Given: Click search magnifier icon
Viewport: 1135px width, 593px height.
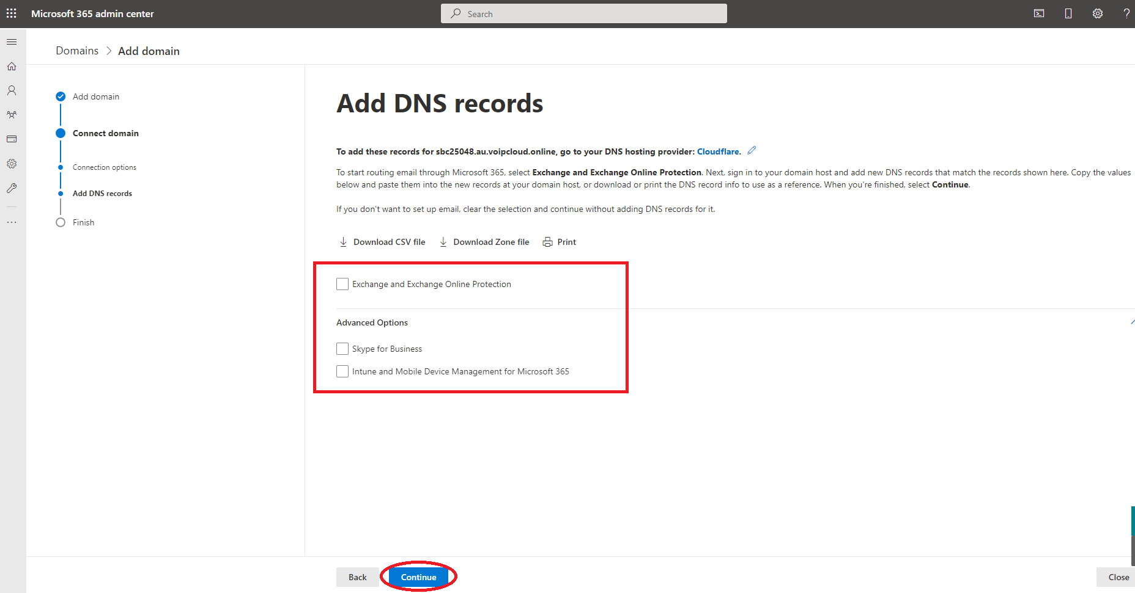Looking at the screenshot, I should (x=456, y=13).
